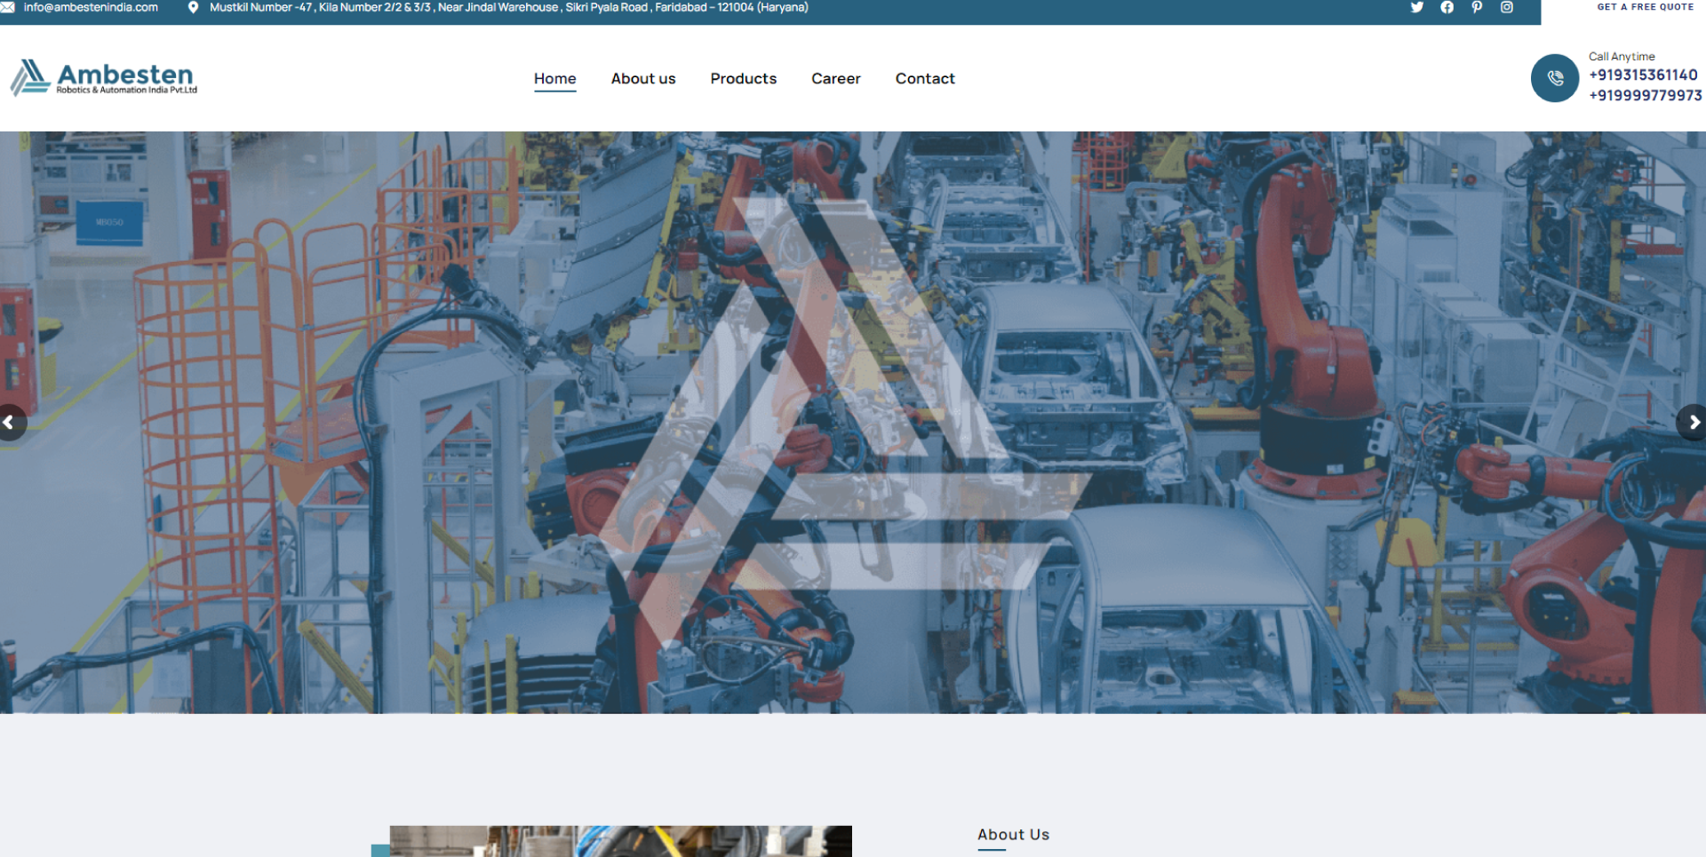Viewport: 1706px width, 857px height.
Task: Call phone number +919999779973
Action: point(1646,96)
